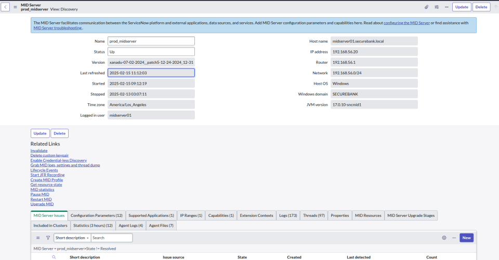Screen dimensions: 499x260
Task: Open the Capabilities (1) tab
Action: pos(221,215)
